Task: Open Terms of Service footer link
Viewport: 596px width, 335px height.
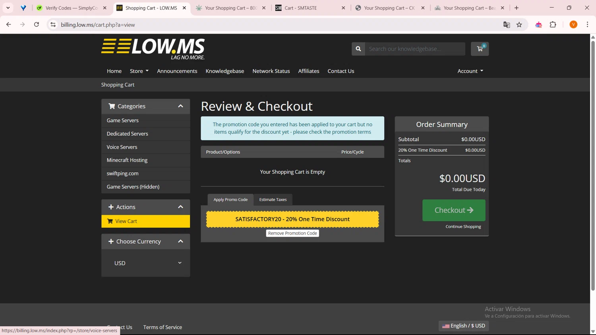Action: point(163,327)
